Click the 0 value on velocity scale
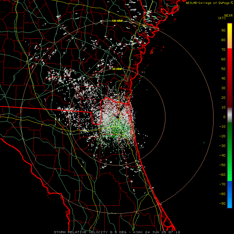This screenshot has width=234, height=234. point(224,117)
